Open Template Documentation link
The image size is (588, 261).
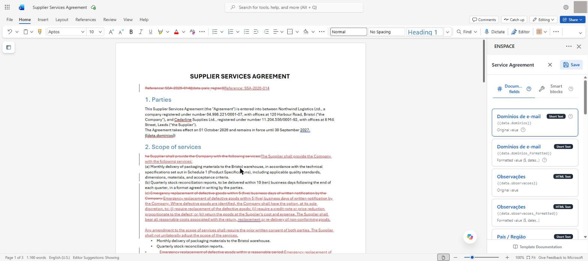click(537, 247)
